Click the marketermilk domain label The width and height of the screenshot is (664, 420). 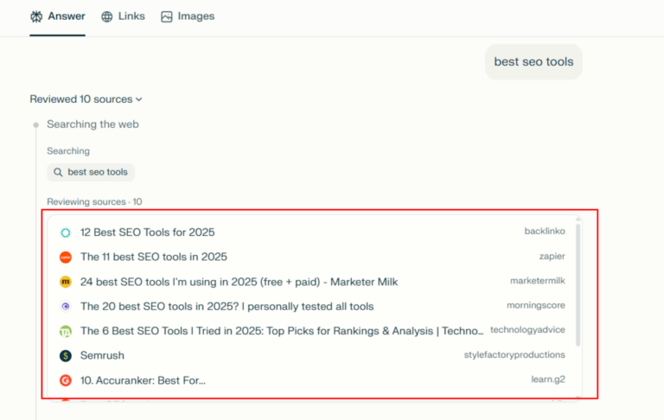538,281
